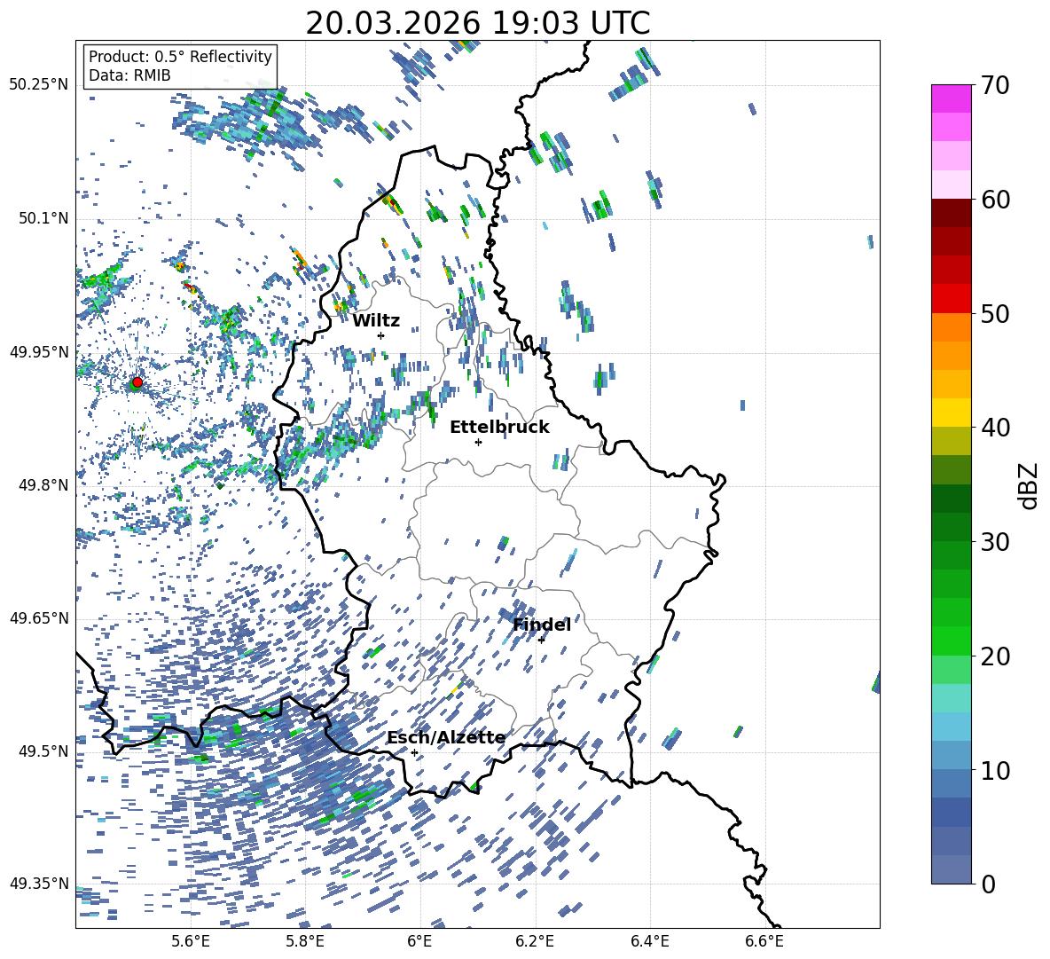1050x959 pixels.
Task: Click the cross marker below Esch/Alzette
Action: click(x=414, y=752)
